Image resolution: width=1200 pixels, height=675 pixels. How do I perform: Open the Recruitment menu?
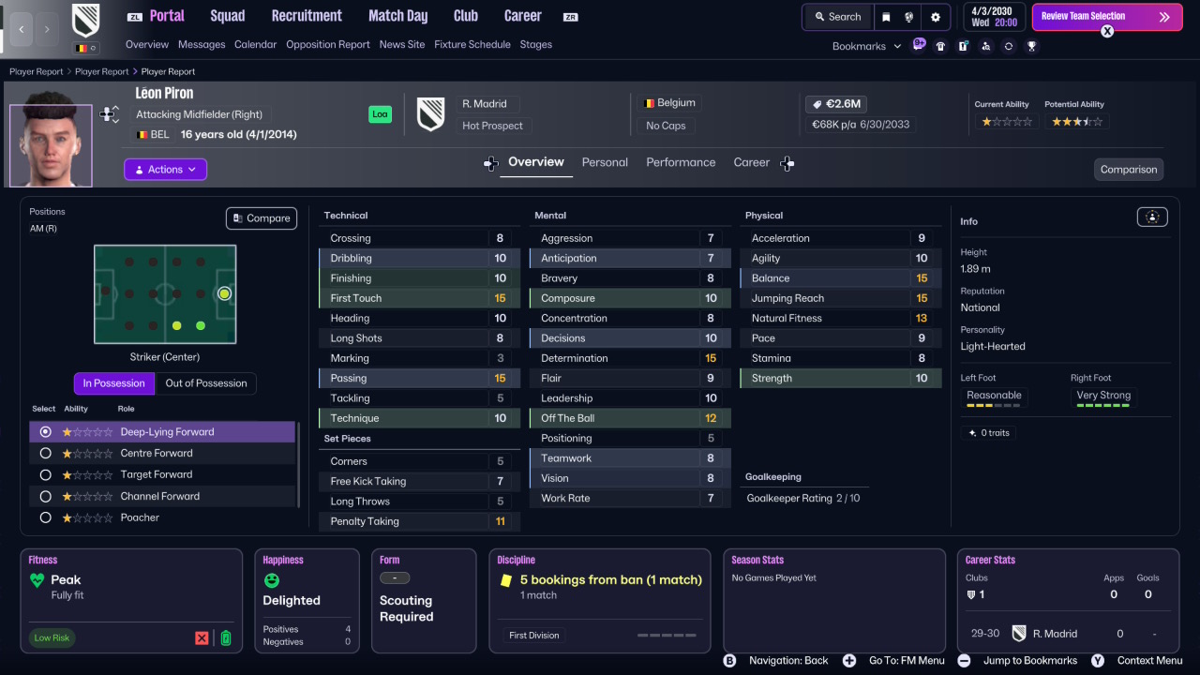pos(307,16)
